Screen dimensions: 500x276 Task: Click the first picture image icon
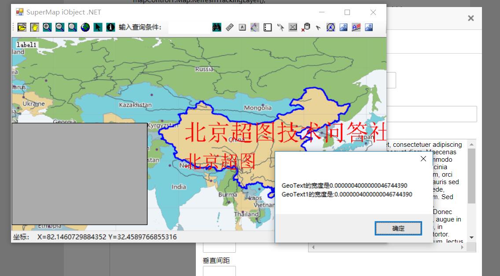pyautogui.click(x=343, y=27)
